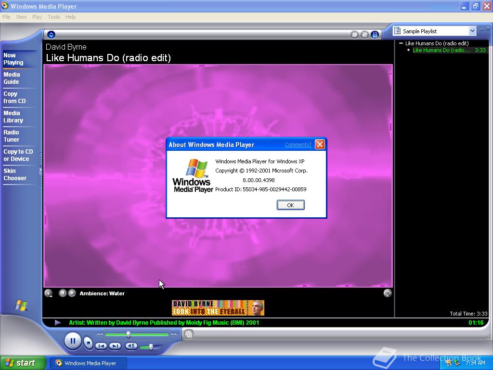Click the elapsed time 01:16
Image resolution: width=493 pixels, height=370 pixels.
pyautogui.click(x=476, y=322)
